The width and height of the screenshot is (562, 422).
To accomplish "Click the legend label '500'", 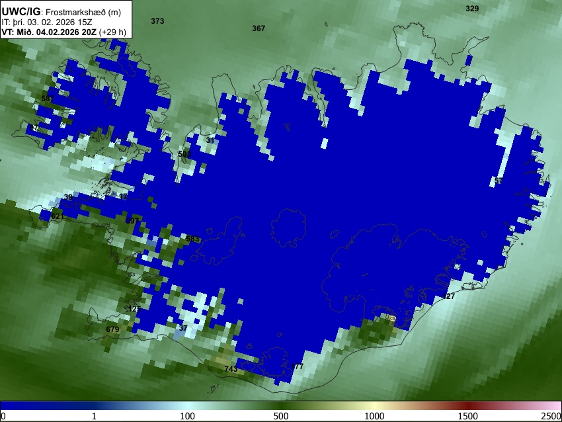I will pyautogui.click(x=280, y=416).
